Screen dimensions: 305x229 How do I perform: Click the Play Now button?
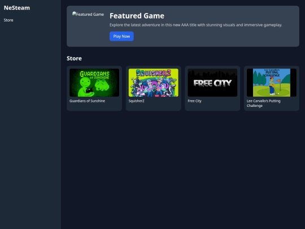pyautogui.click(x=121, y=36)
